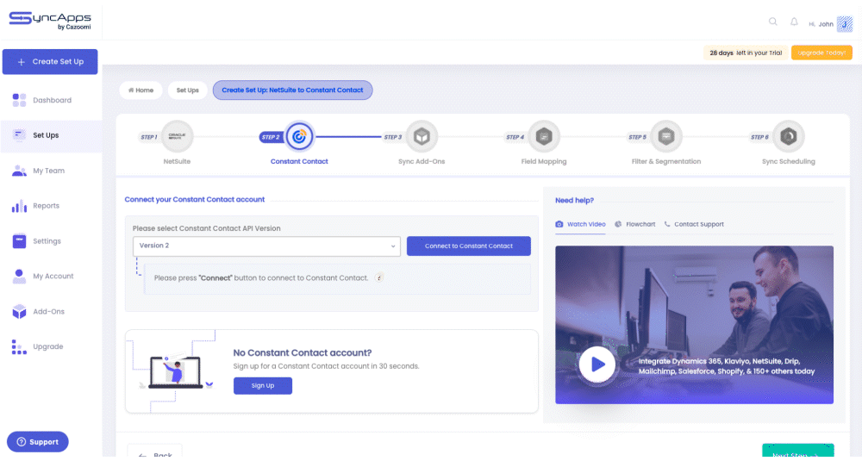The image size is (862, 467).
Task: Click the 'No Constant Contact account?' heading
Action: (x=303, y=352)
